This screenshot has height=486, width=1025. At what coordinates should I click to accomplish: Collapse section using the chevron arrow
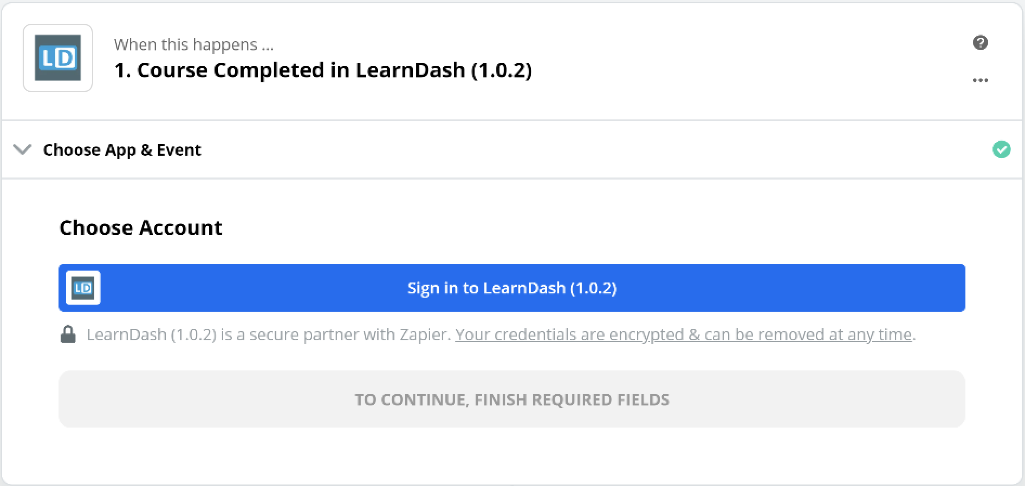click(22, 149)
